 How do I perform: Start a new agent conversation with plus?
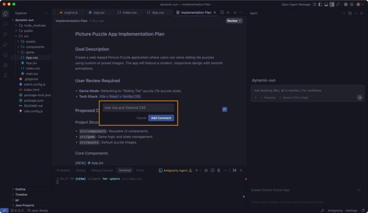(344, 14)
